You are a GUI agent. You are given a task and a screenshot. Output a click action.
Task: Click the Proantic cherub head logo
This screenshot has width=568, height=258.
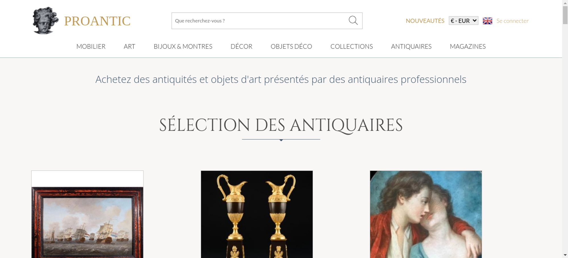point(45,21)
